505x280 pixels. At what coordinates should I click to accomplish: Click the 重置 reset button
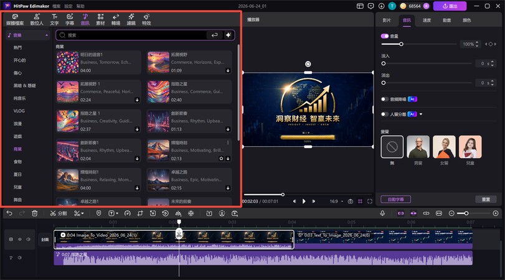(x=486, y=199)
